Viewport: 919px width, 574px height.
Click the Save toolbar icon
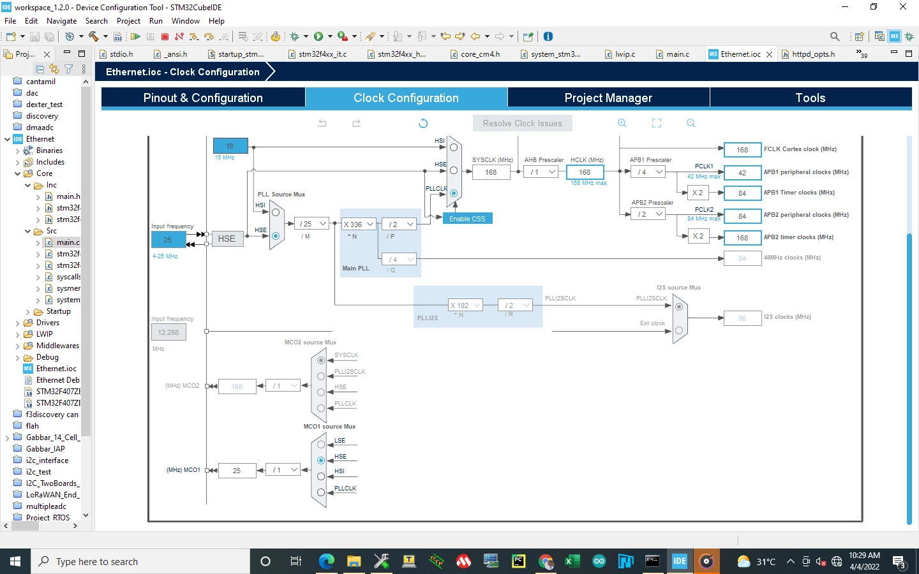35,36
